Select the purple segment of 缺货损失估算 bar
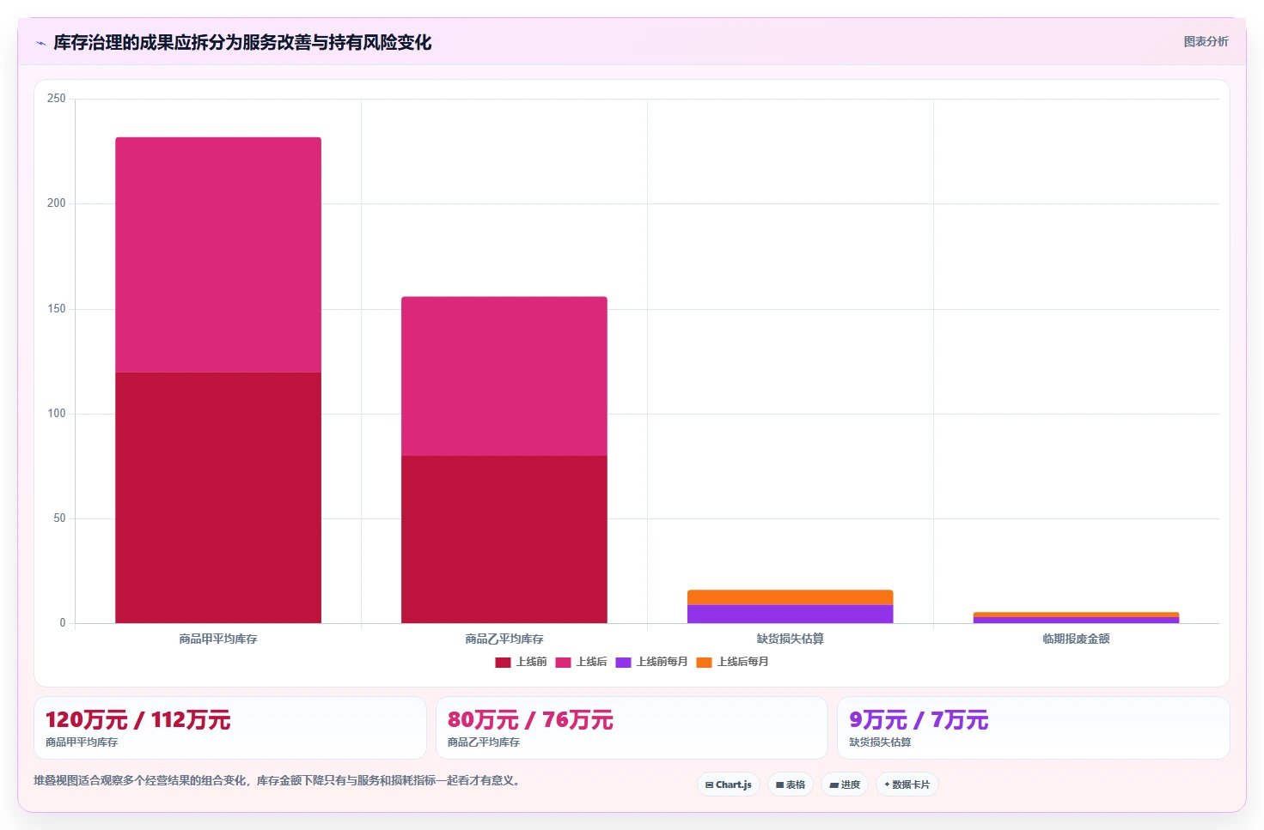 coord(791,614)
